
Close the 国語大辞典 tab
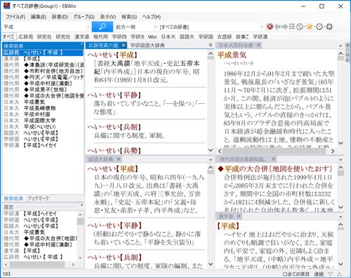tap(119, 159)
